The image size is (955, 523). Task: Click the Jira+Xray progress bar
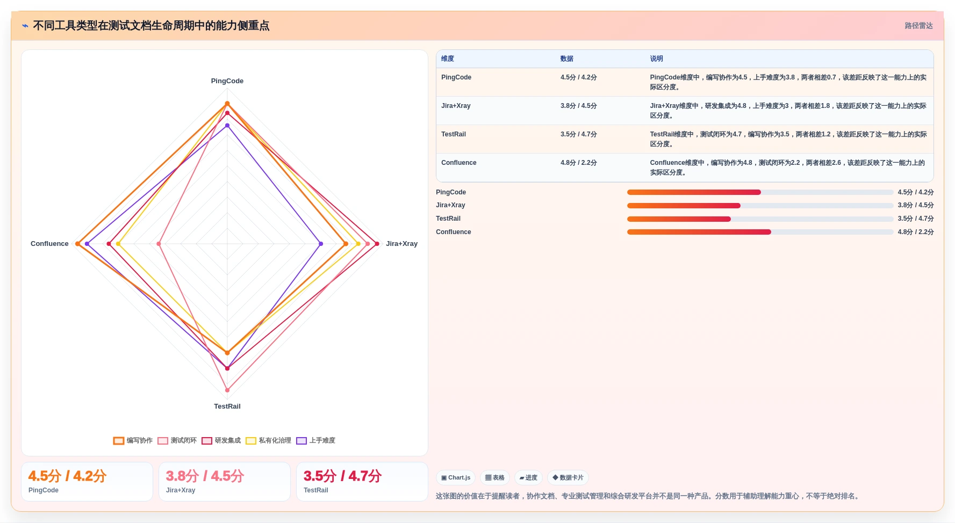coord(760,206)
